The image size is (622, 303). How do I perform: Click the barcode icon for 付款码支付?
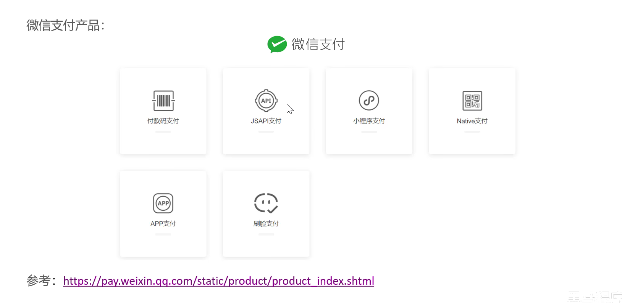tap(163, 101)
